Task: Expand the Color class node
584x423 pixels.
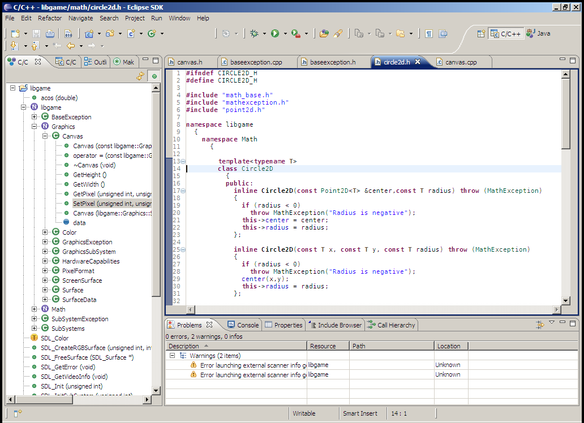Action: pos(45,232)
